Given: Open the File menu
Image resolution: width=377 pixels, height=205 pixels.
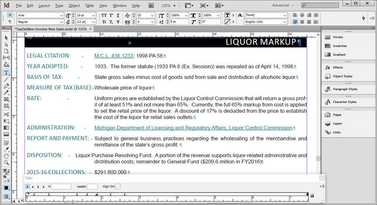Looking at the screenshot, I should pyautogui.click(x=19, y=6).
